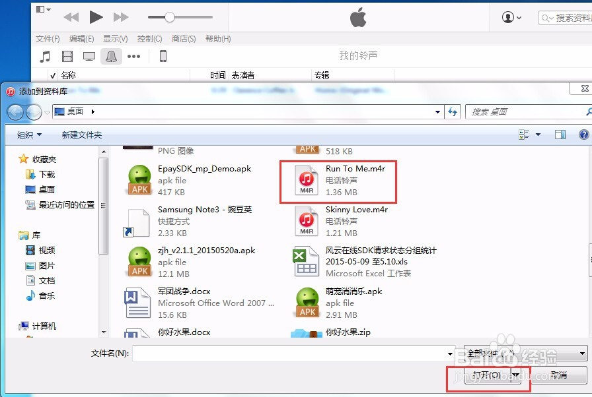Go back in the file dialog
Image resolution: width=592 pixels, height=397 pixels.
coord(15,112)
